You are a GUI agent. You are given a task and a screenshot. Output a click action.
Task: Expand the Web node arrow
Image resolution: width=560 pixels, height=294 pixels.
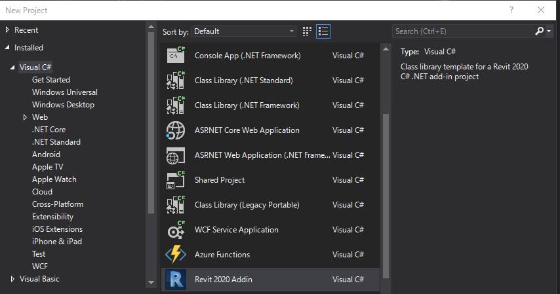tap(25, 117)
